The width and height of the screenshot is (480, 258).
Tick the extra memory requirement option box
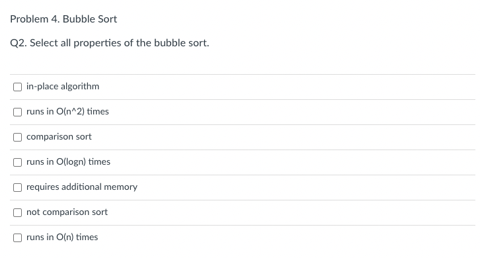point(17,187)
